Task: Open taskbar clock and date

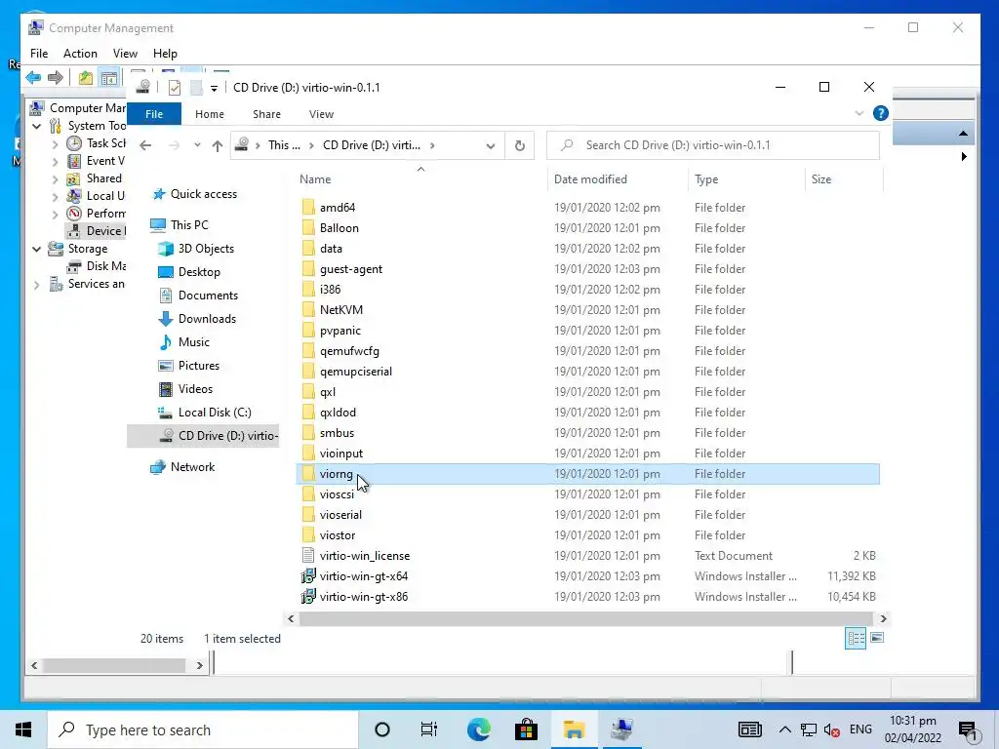Action: pyautogui.click(x=913, y=729)
